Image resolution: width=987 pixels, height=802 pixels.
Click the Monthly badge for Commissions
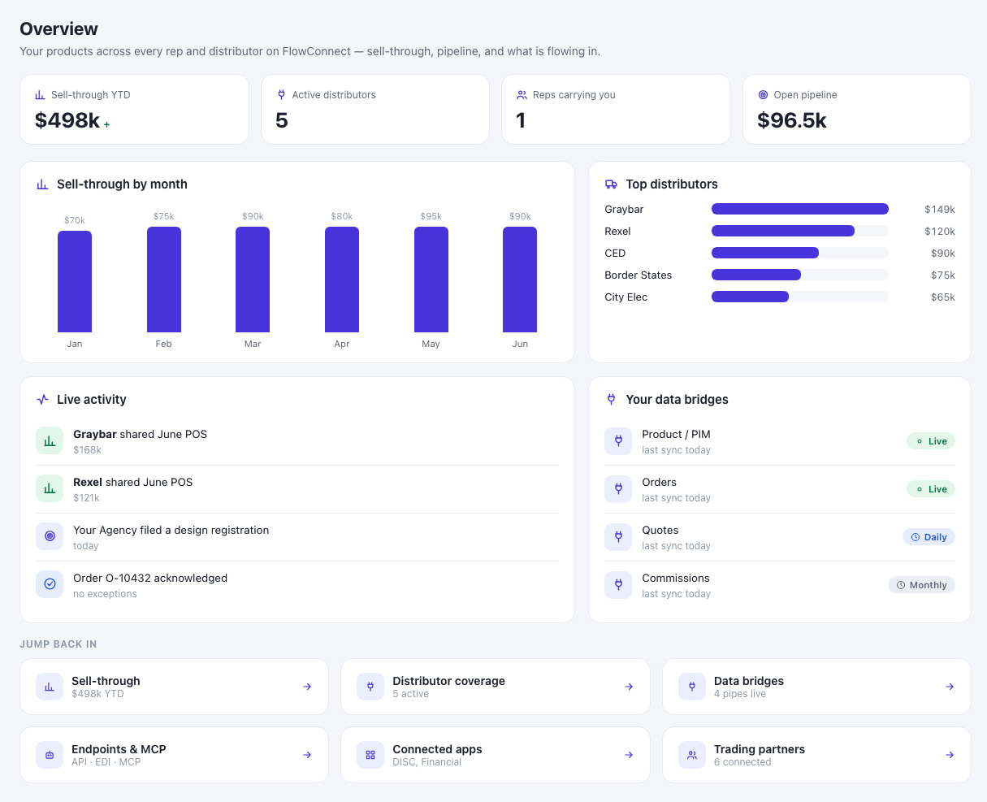pos(921,585)
